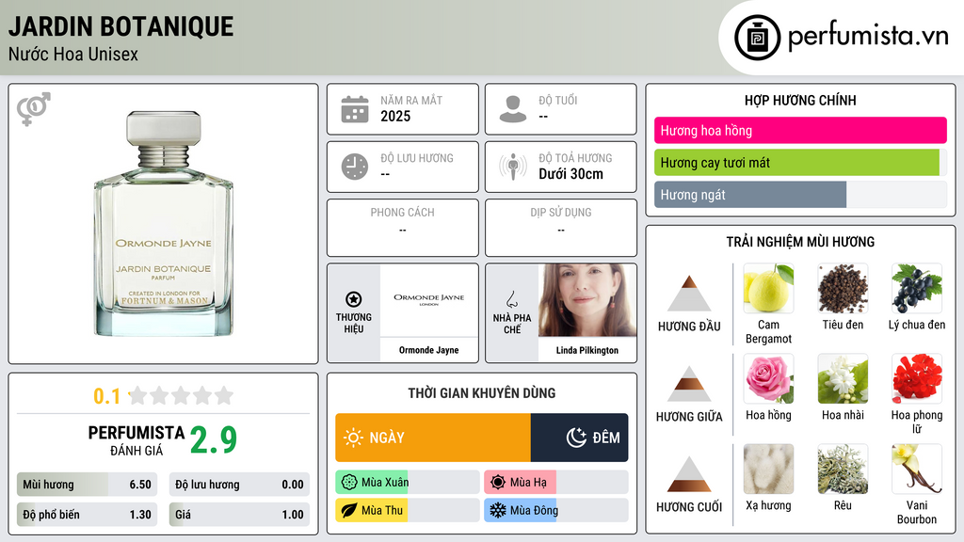Open the Rêu note image
Image resolution: width=964 pixels, height=542 pixels.
click(x=843, y=469)
